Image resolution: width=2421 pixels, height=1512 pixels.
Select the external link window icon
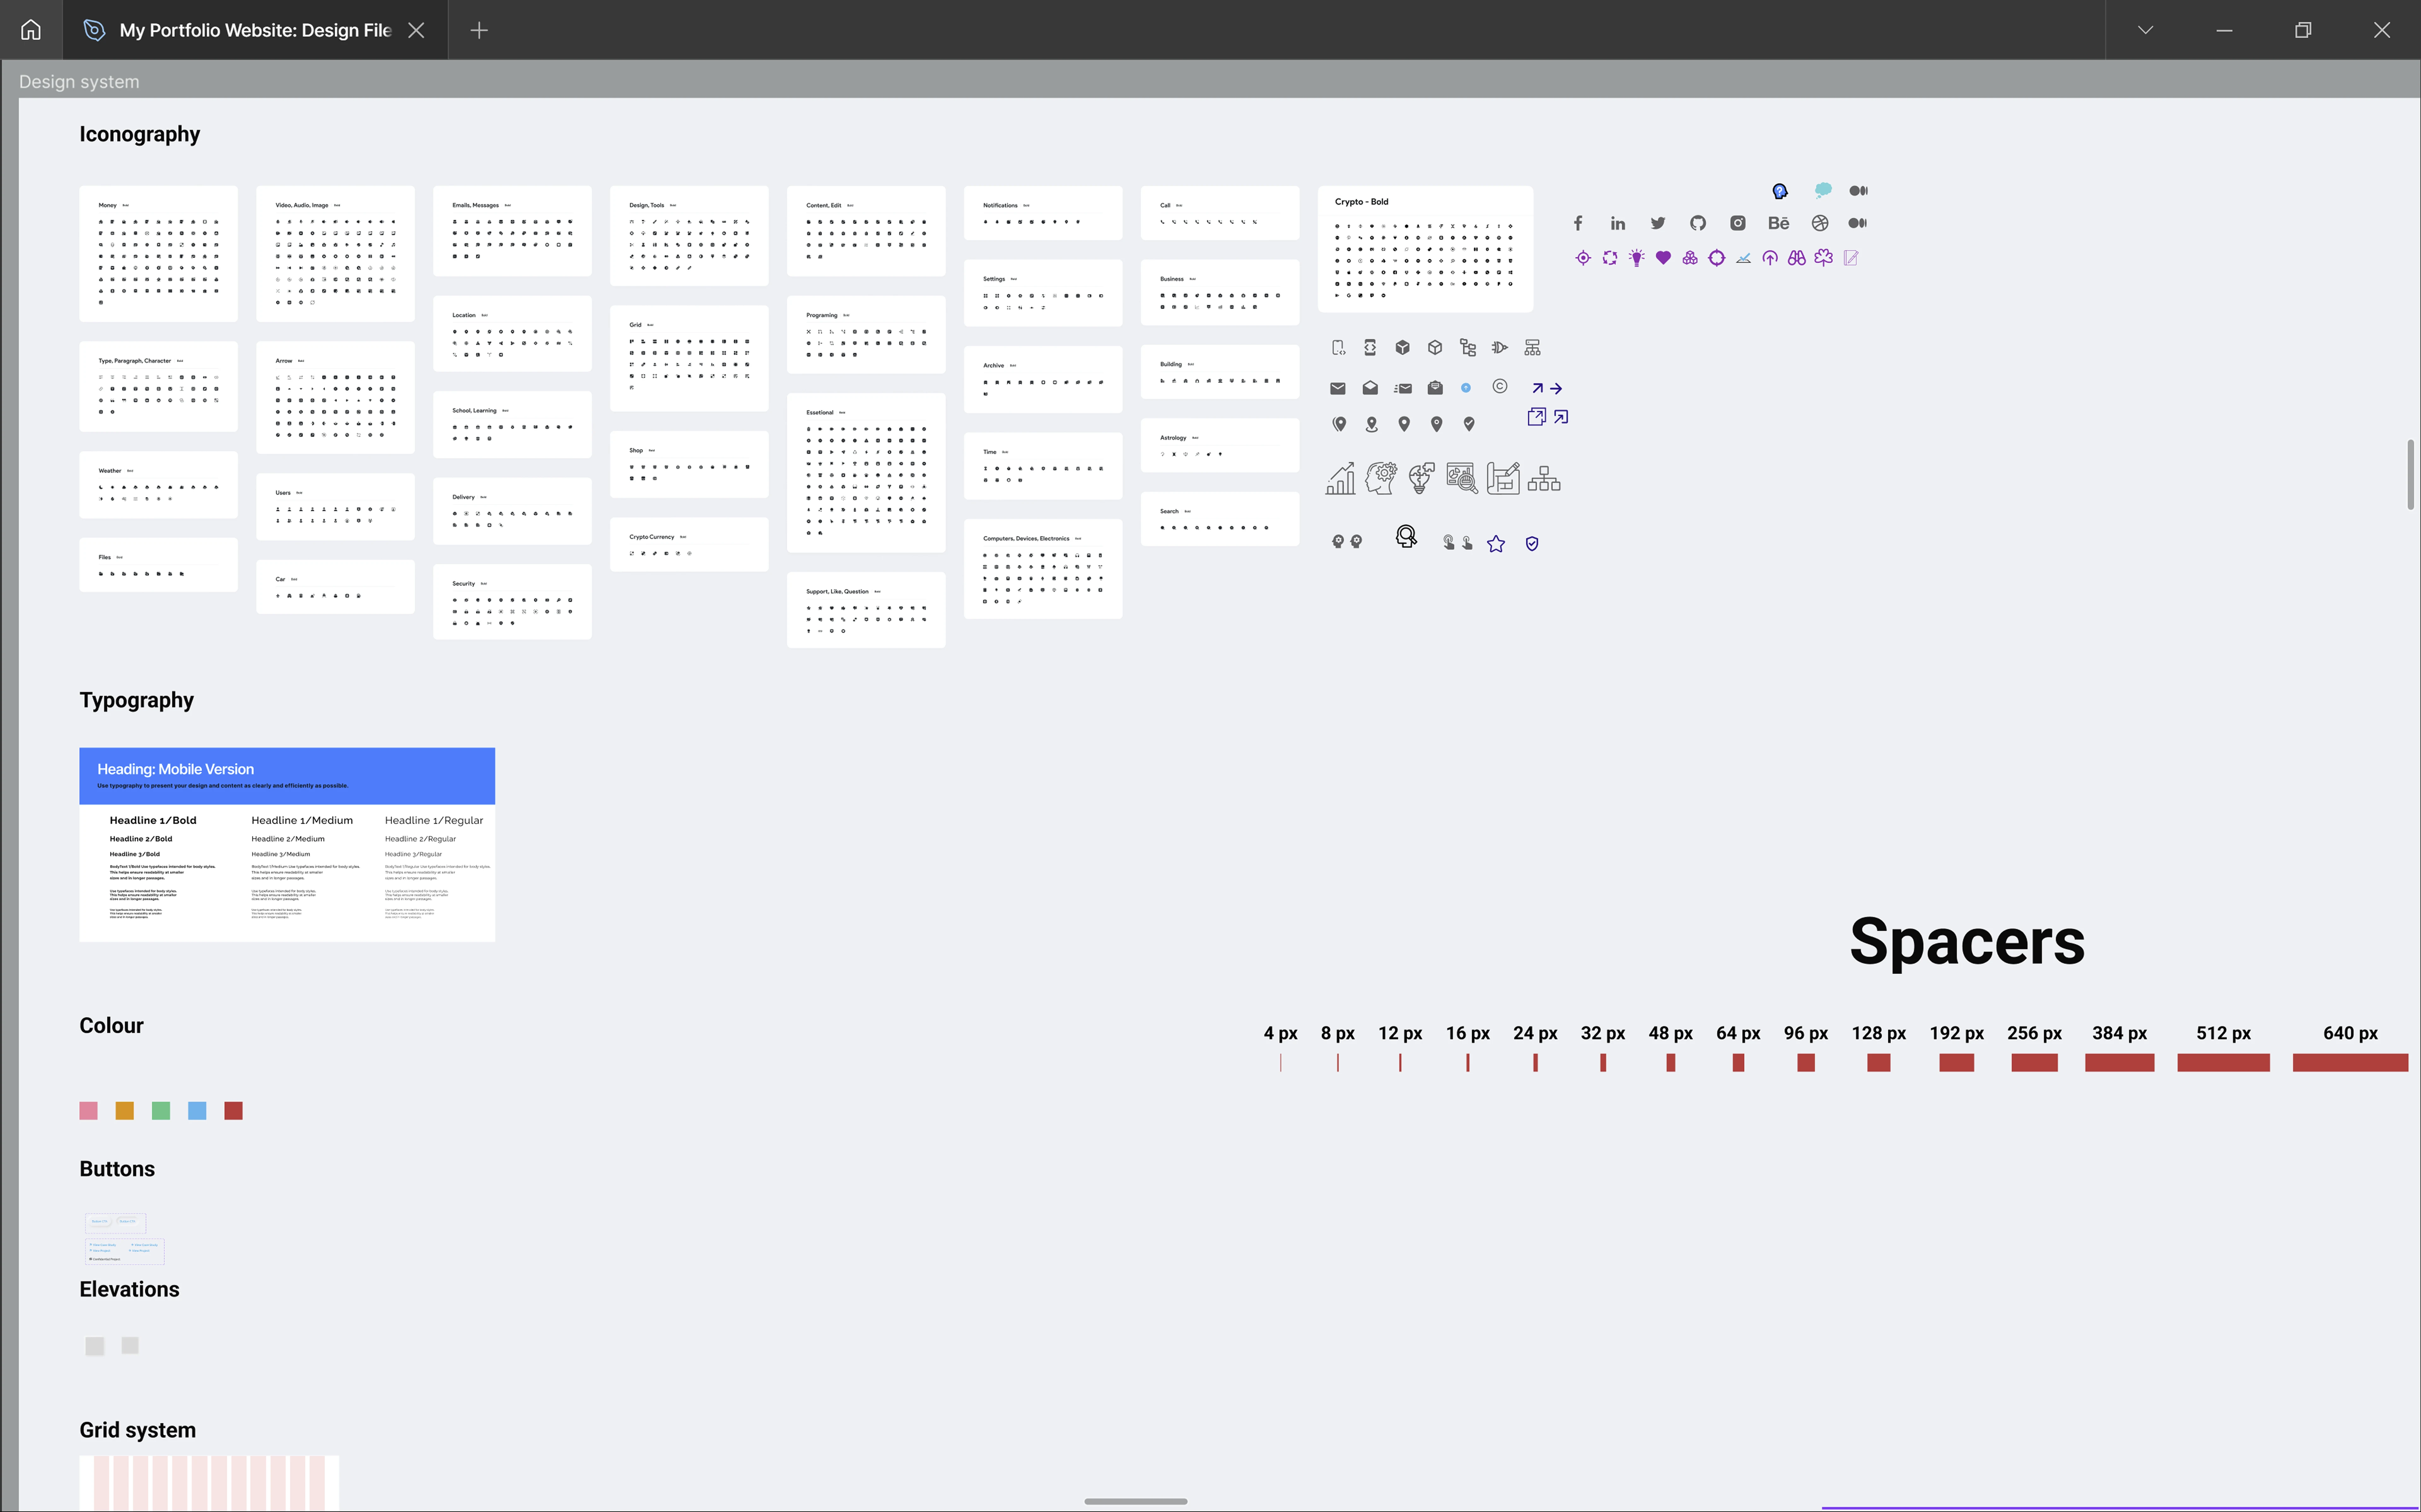tap(1537, 417)
